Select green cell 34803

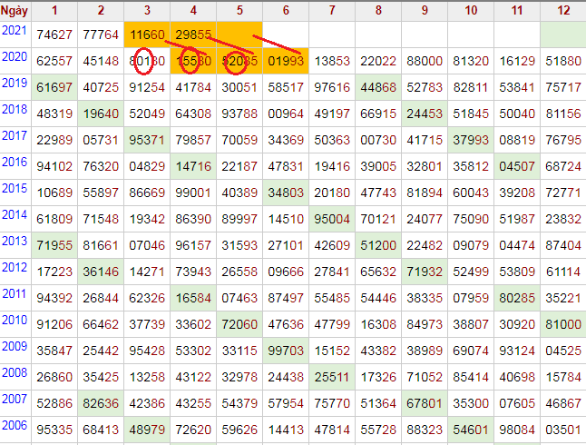click(x=286, y=192)
